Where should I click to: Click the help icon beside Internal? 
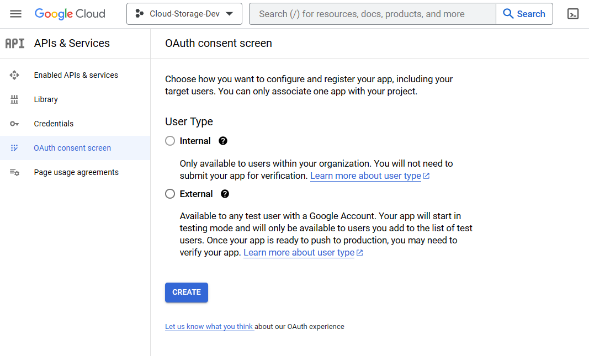point(222,141)
